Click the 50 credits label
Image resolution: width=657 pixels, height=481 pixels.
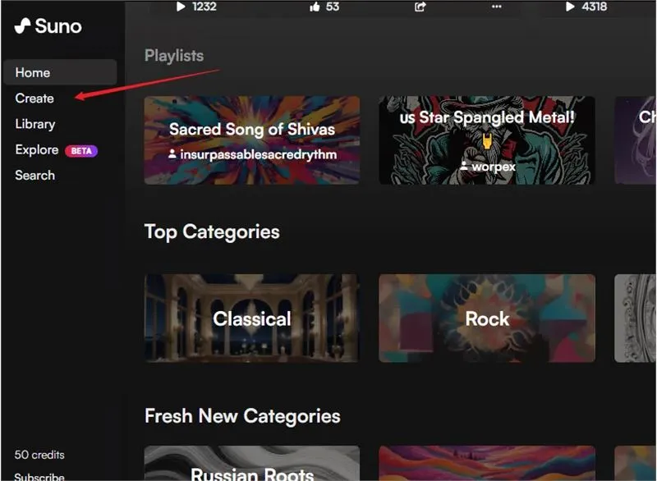[39, 455]
